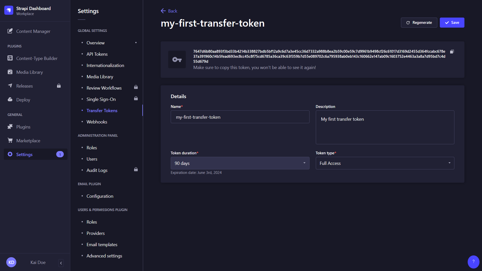Viewport: 482px width, 271px height.
Task: Open the Marketplace
Action: click(x=28, y=141)
